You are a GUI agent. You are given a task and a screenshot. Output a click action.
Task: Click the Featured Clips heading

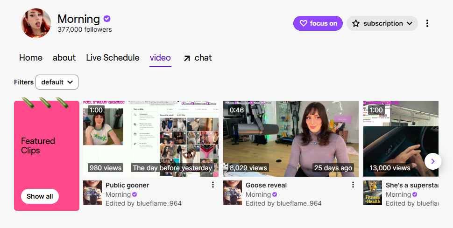pyautogui.click(x=38, y=146)
